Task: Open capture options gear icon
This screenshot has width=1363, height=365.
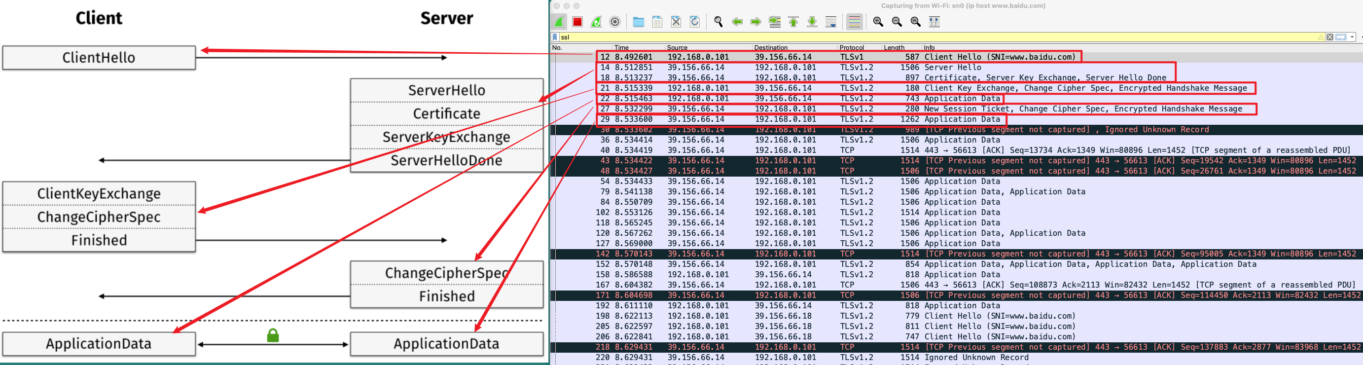Action: (615, 22)
